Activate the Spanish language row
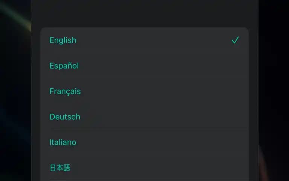 click(144, 66)
